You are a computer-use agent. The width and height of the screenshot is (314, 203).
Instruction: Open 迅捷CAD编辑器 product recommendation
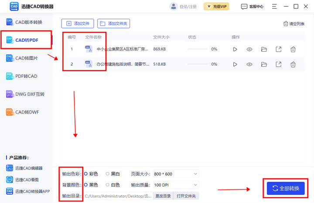click(x=24, y=168)
